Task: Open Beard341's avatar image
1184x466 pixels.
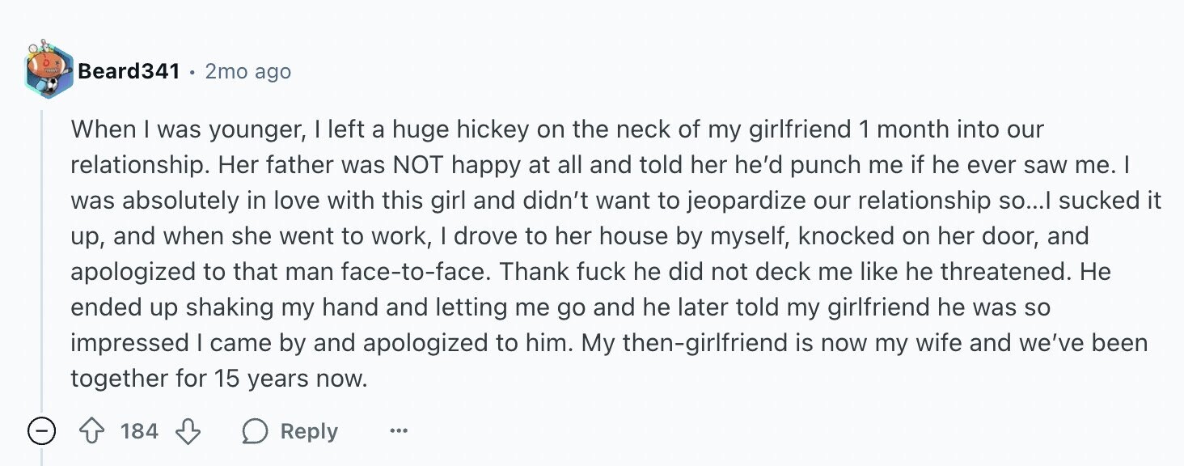Action: pos(47,70)
